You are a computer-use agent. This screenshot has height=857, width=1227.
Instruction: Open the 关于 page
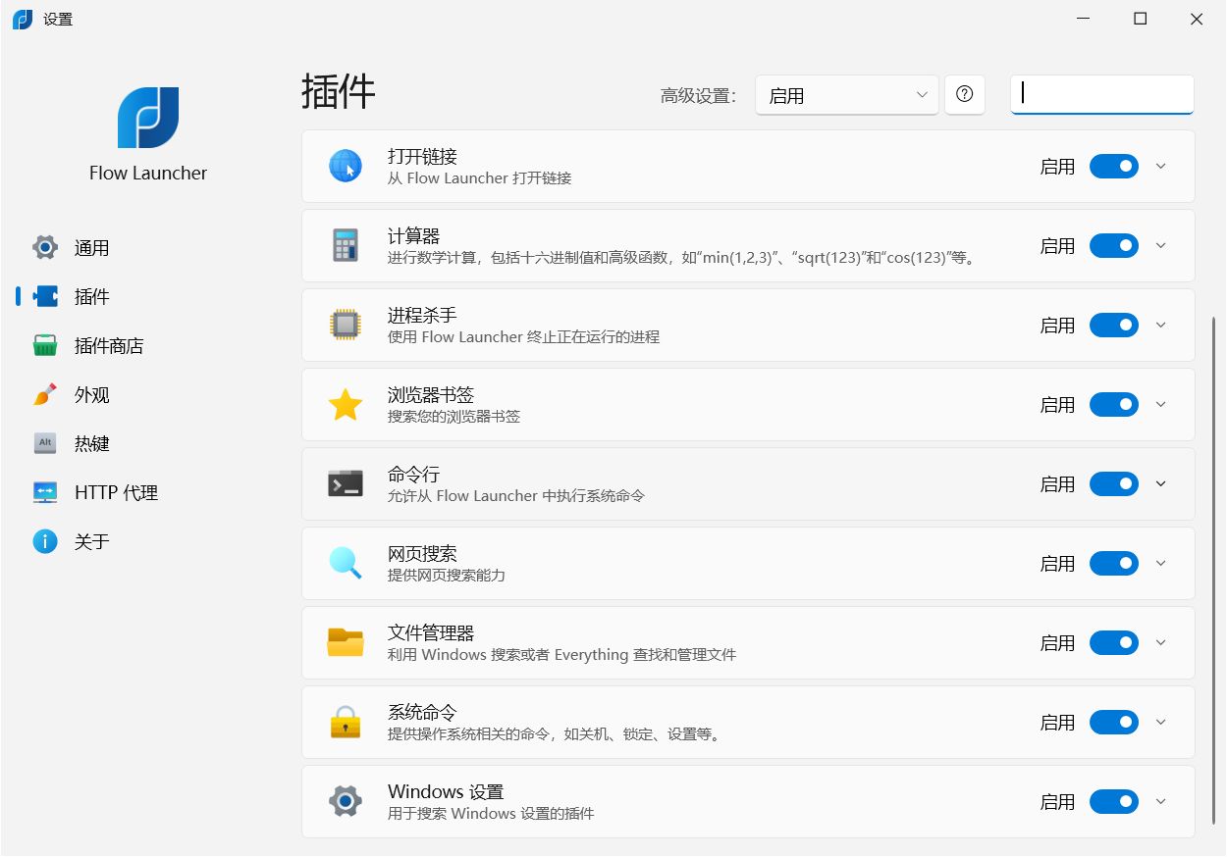147,541
